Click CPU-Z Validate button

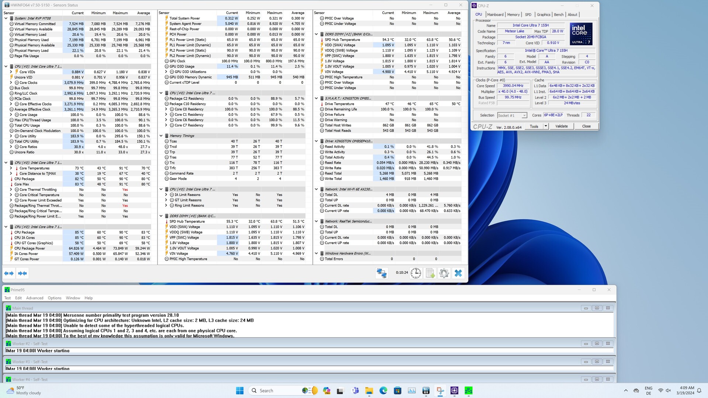(561, 126)
